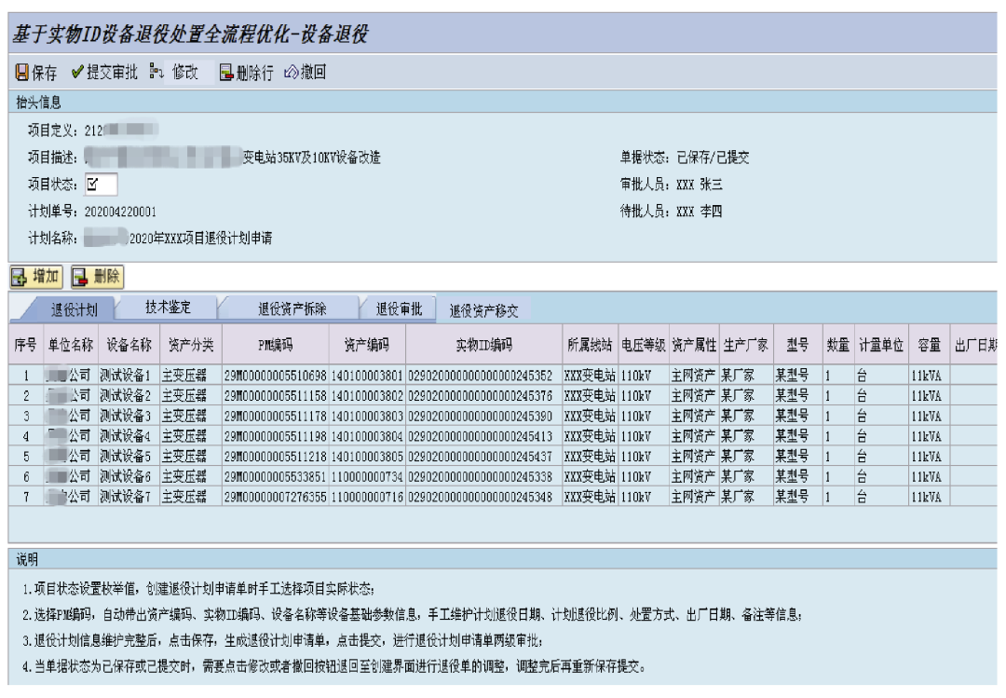Click the 计量单位 column header

tap(881, 345)
